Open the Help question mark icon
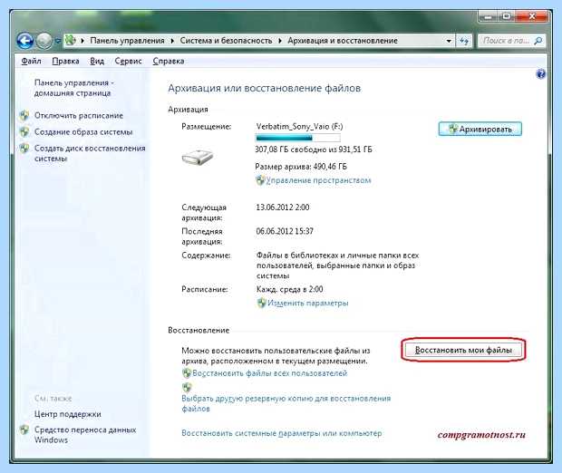 coord(541,74)
